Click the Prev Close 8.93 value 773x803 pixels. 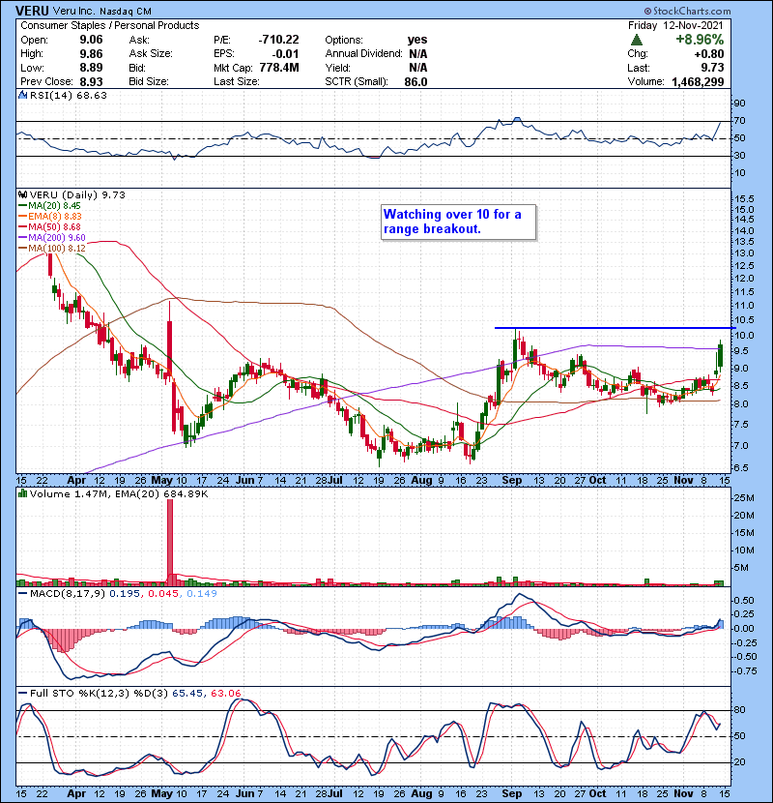pyautogui.click(x=91, y=82)
